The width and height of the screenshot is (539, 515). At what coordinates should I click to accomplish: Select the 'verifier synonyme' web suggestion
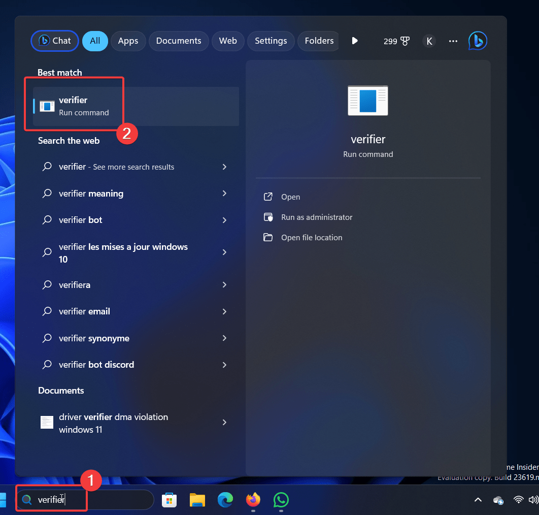point(136,339)
